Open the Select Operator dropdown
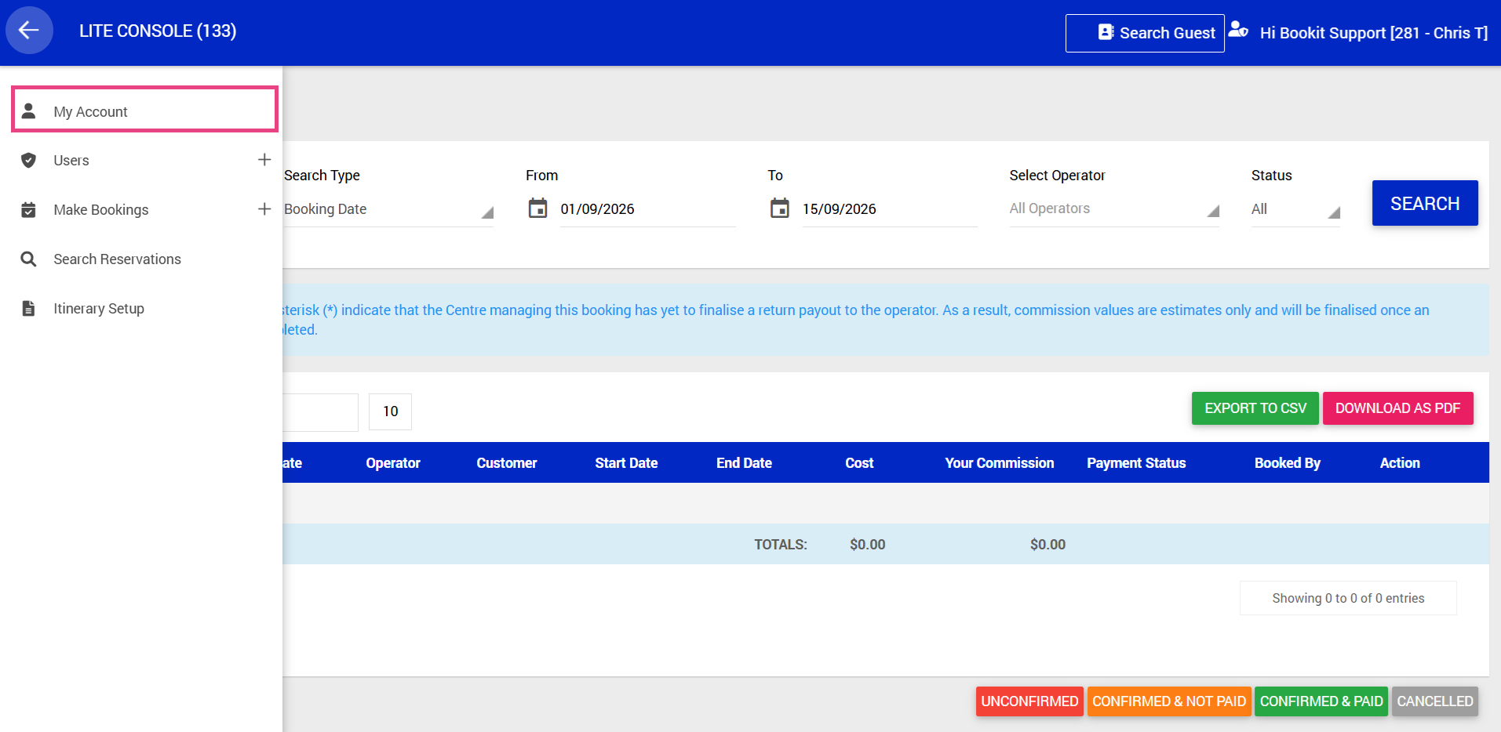 tap(1114, 209)
